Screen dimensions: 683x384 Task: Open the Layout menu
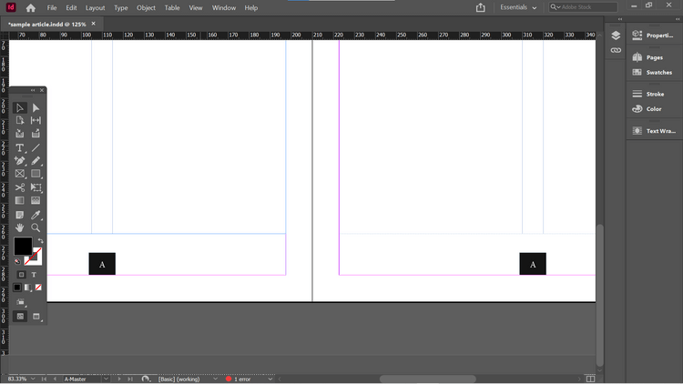[x=95, y=8]
